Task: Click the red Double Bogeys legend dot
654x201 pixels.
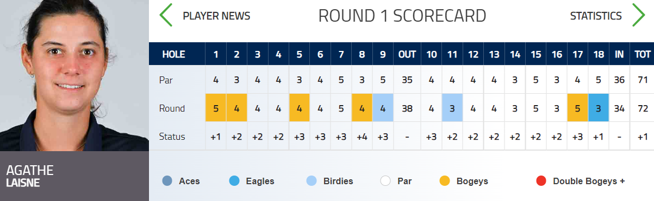Action: pyautogui.click(x=541, y=181)
